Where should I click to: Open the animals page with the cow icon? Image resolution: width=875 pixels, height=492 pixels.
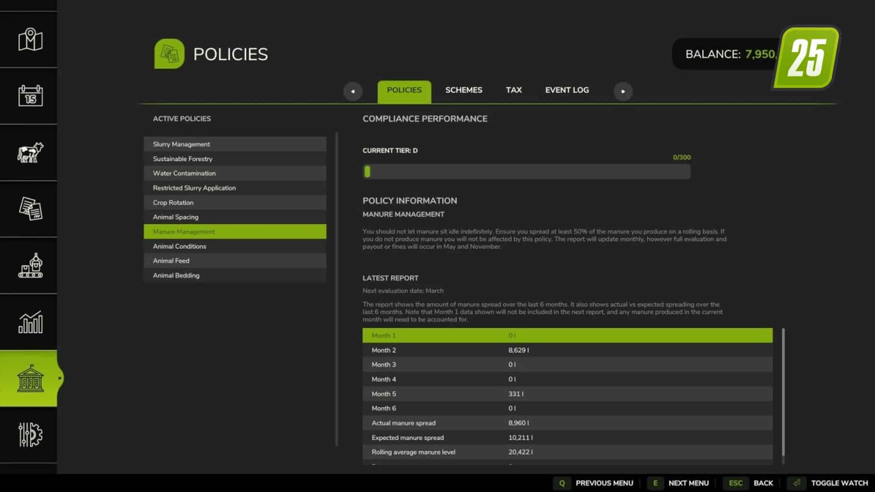tap(30, 152)
